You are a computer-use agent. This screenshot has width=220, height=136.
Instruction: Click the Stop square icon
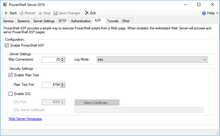point(40,13)
